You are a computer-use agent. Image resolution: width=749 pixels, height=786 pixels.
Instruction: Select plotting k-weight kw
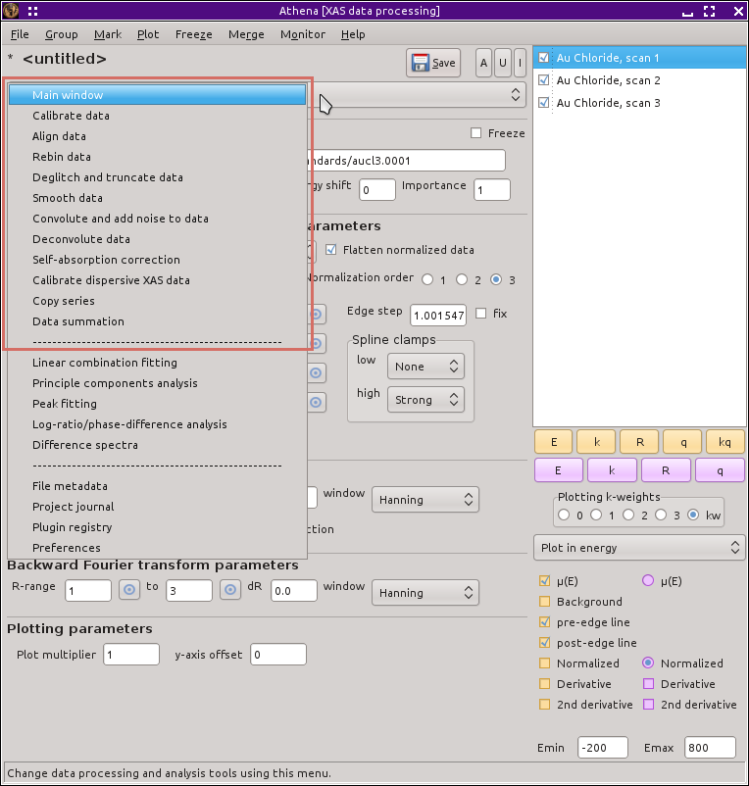tap(693, 515)
